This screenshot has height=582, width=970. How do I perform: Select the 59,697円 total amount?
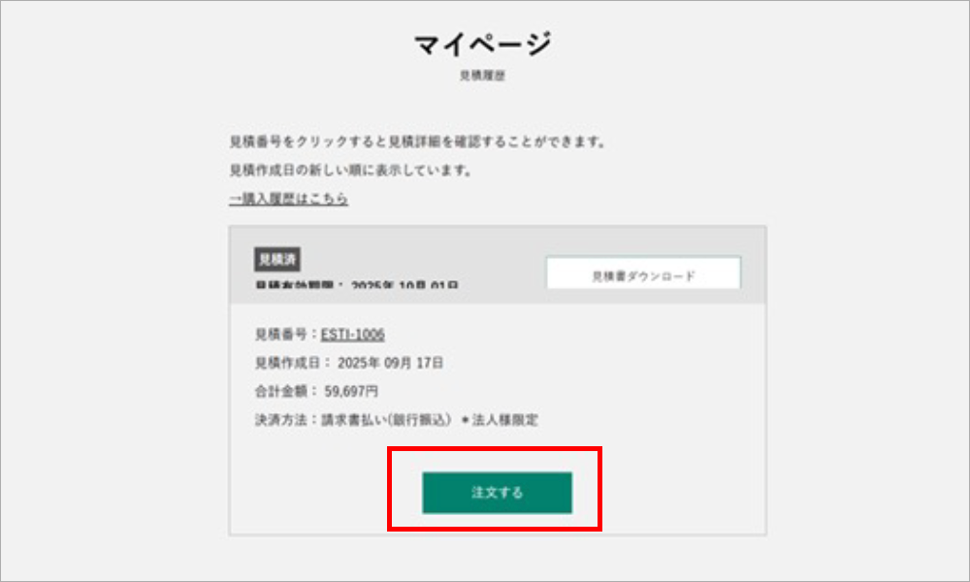[351, 391]
